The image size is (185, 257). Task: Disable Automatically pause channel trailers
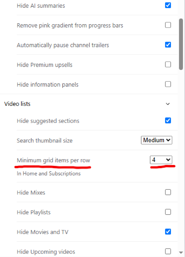(x=168, y=45)
